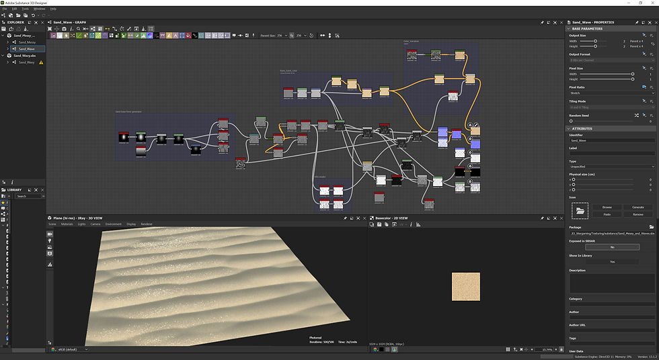The width and height of the screenshot is (659, 360).
Task: Collapse the Base Parameters section
Action: [x=569, y=28]
